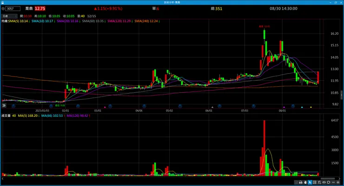Click the 6437 volume axis label
344x186 pixels.
click(x=335, y=120)
